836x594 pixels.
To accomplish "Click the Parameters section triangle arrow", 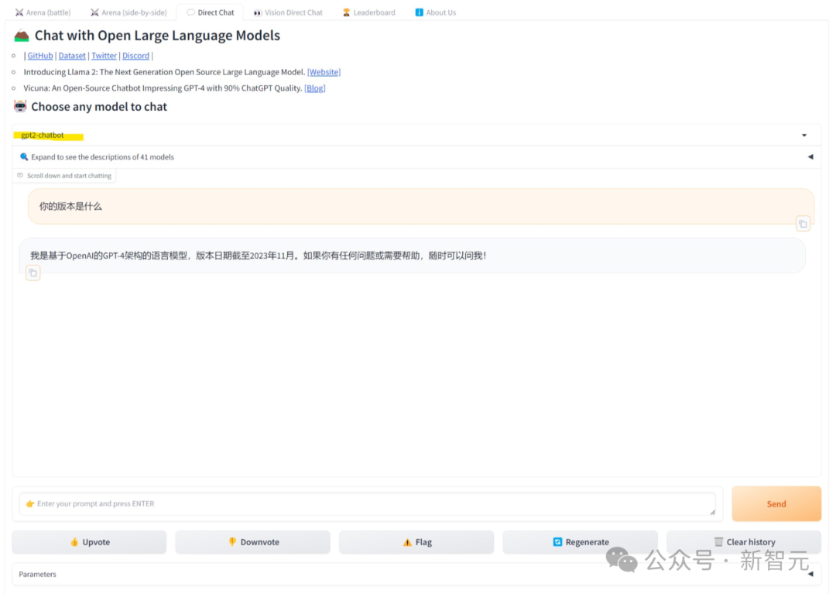I will [x=810, y=575].
